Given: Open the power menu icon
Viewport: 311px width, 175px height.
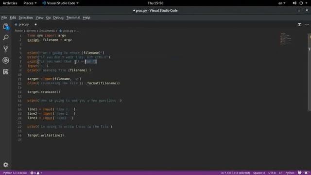Looking at the screenshot, I should [x=301, y=3].
